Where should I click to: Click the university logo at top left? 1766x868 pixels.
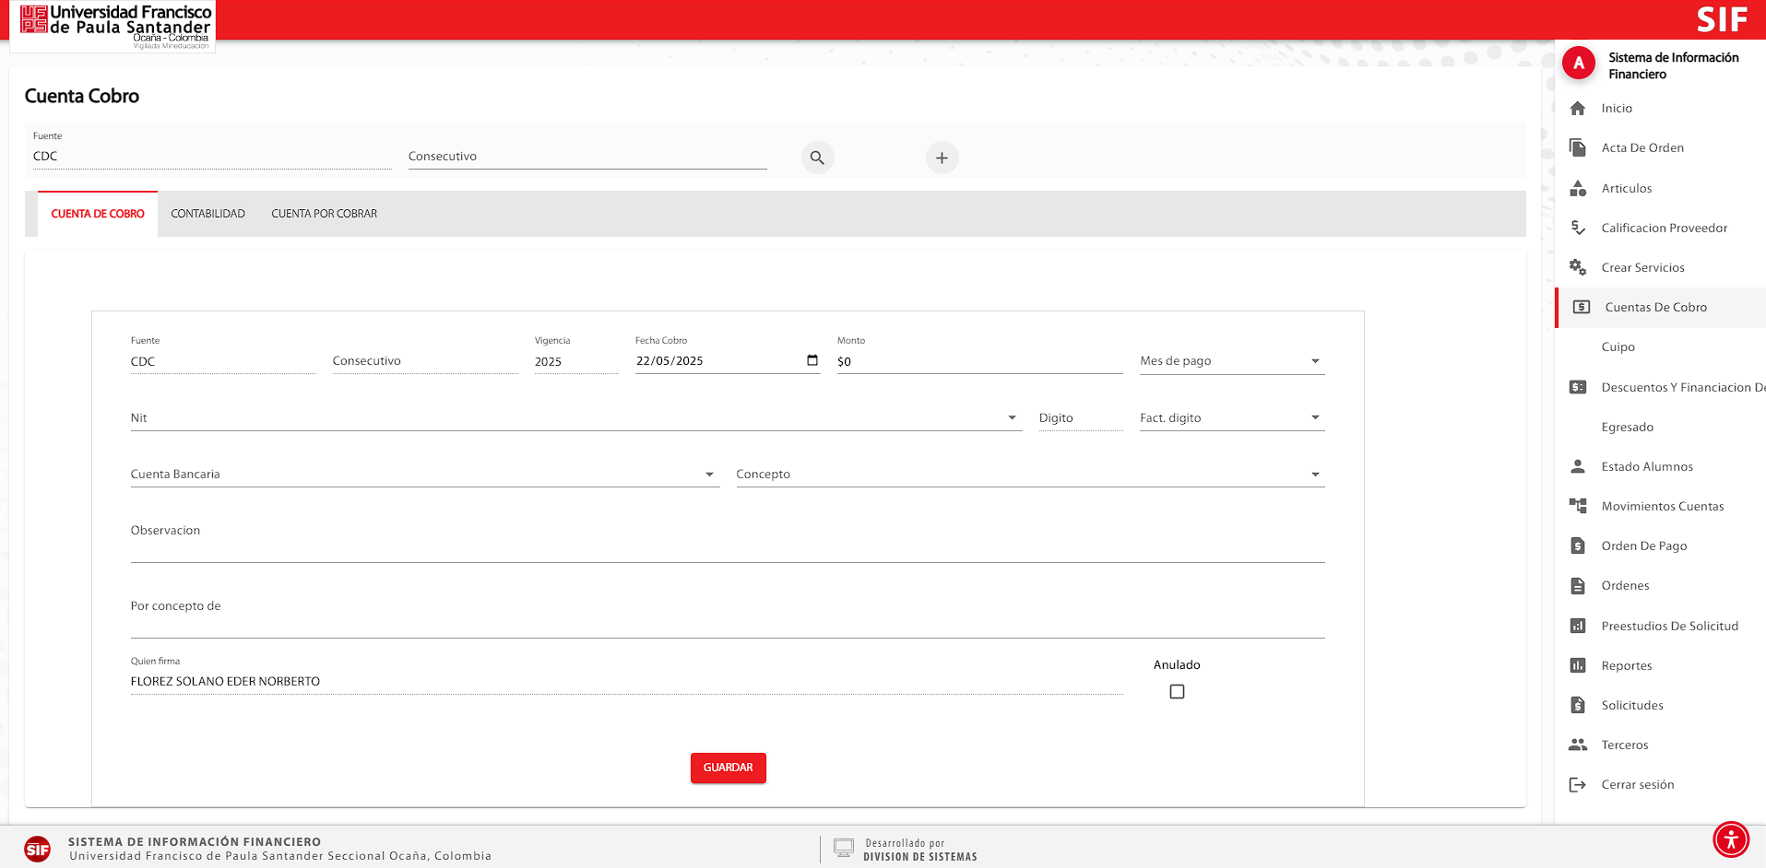pos(114,27)
